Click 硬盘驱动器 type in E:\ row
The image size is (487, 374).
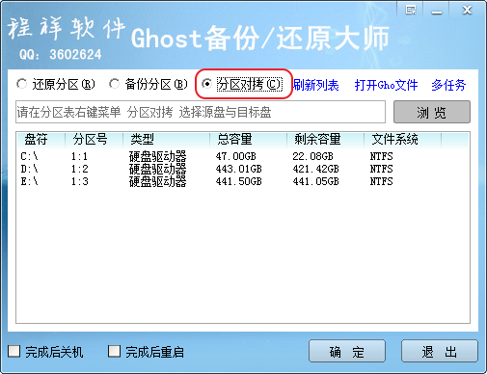pyautogui.click(x=157, y=181)
